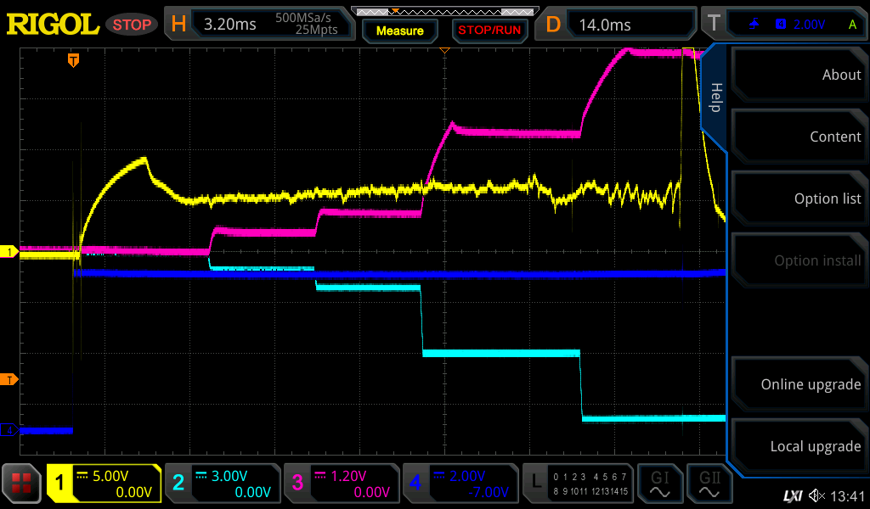The image size is (870, 509).
Task: Toggle channel 3 magenta 1.20V label
Action: tap(341, 484)
